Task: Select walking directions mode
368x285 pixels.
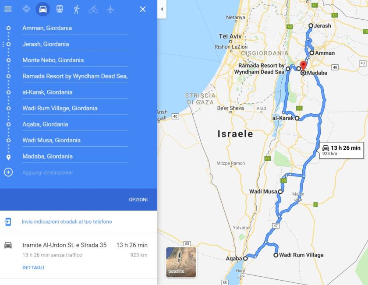Action: (x=77, y=9)
